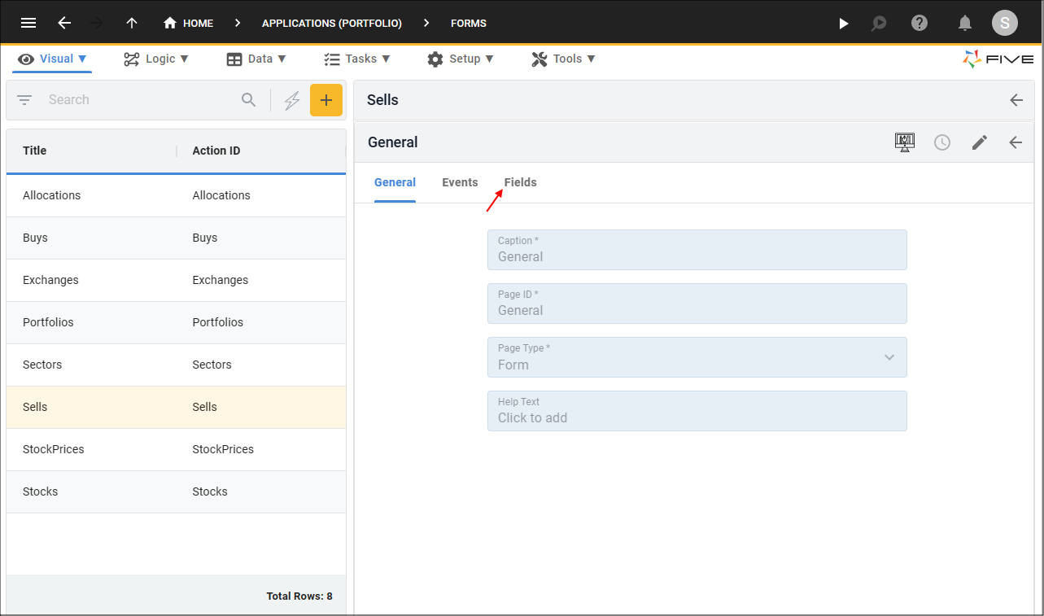Open the FORMS breadcrumb
The width and height of the screenshot is (1044, 616).
[469, 23]
